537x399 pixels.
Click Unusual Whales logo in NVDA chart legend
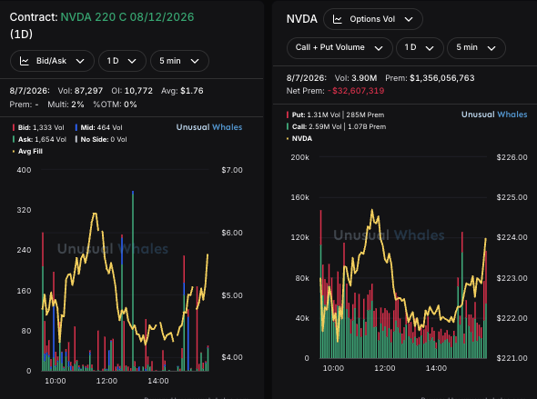coord(494,115)
